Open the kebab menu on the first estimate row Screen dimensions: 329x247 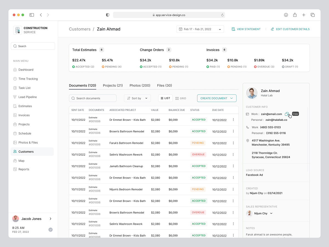pyautogui.click(x=233, y=120)
